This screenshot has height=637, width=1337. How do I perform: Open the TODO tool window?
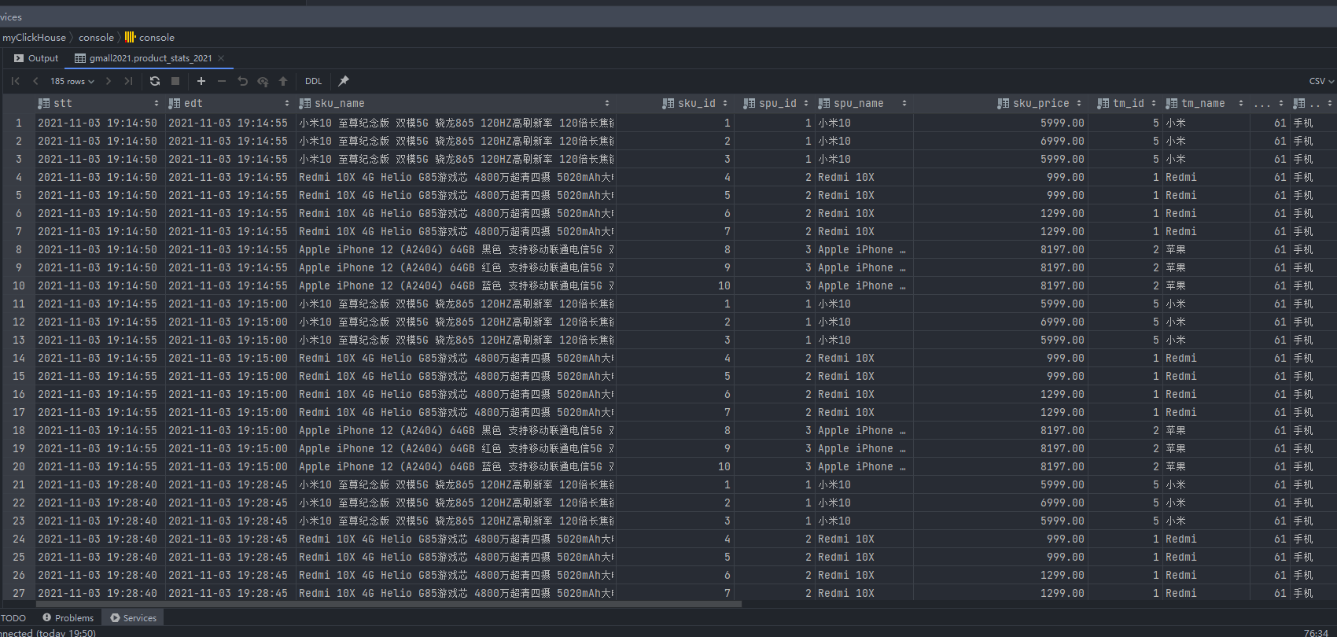point(13,618)
